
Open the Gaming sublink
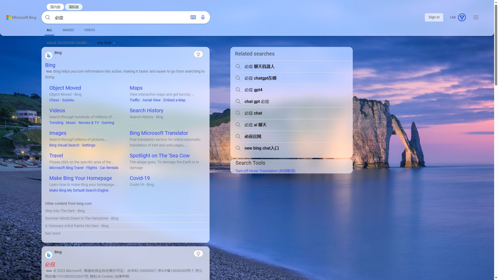(x=108, y=123)
